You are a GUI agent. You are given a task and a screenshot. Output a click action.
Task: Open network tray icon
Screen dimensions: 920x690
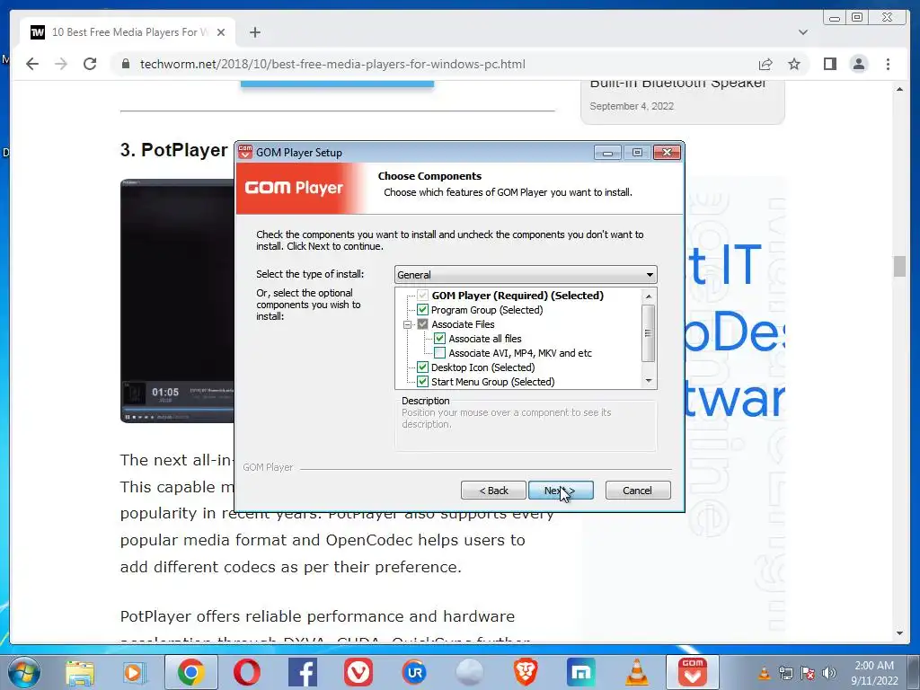[x=785, y=673]
